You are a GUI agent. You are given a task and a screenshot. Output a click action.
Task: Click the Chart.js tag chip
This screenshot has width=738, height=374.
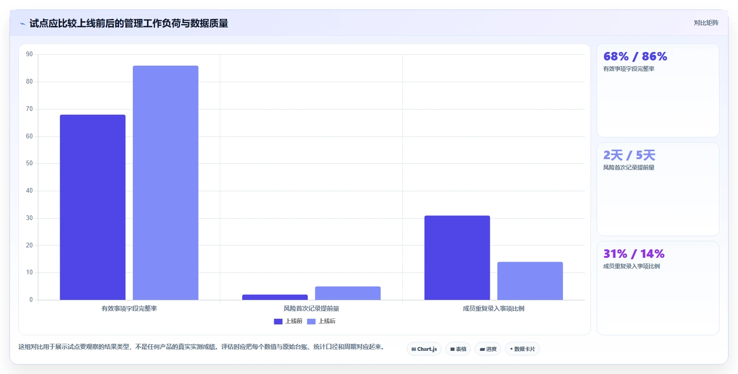(x=424, y=349)
